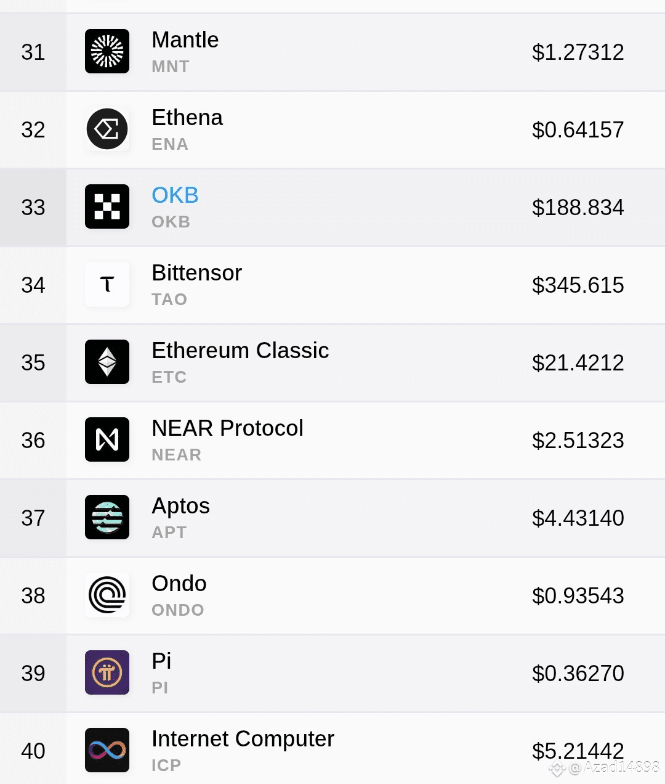Select rank number 36 cell
Viewport: 665px width, 784px height.
(33, 440)
